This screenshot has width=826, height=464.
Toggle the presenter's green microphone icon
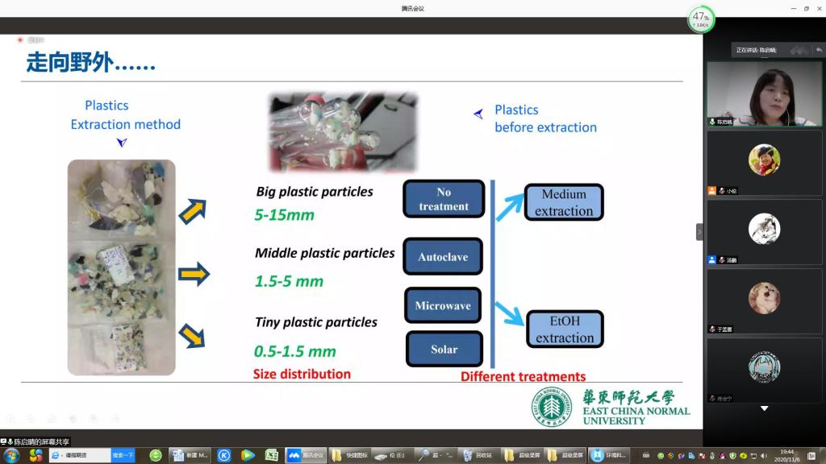coord(712,122)
